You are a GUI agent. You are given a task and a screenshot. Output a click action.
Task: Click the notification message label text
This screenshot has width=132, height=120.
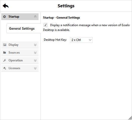point(86,27)
